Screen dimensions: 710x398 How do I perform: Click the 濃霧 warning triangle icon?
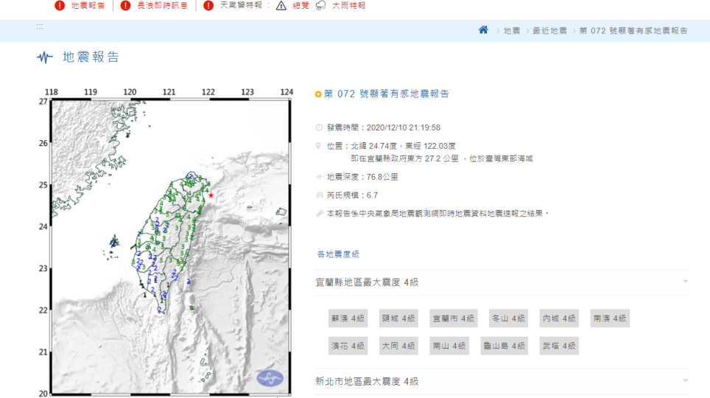pyautogui.click(x=281, y=6)
